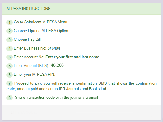The height and width of the screenshot is (122, 163).
Task: Click the step 8 number badge
Action: [9, 98]
